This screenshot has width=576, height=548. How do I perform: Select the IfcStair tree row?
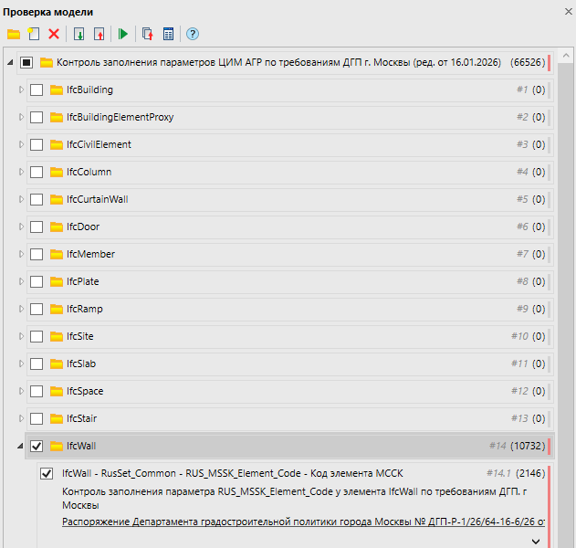[290, 418]
